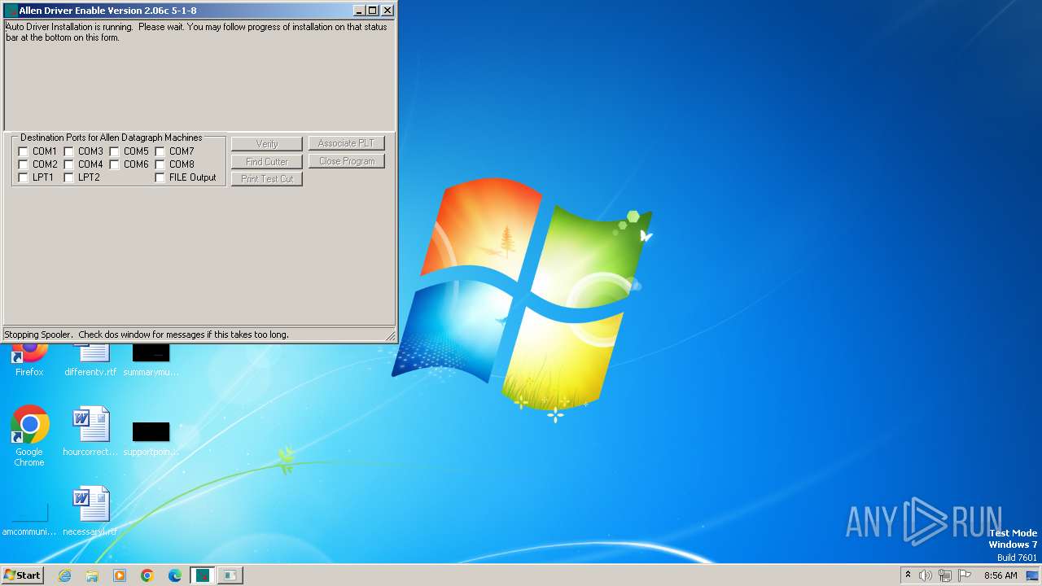1042x586 pixels.
Task: Minimize the Allen Driver Enable window
Action: [359, 11]
